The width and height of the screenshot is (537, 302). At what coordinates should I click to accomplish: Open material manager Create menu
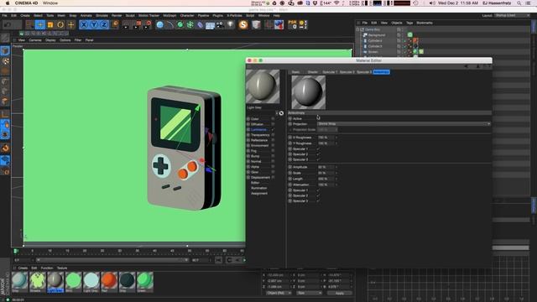(23, 268)
